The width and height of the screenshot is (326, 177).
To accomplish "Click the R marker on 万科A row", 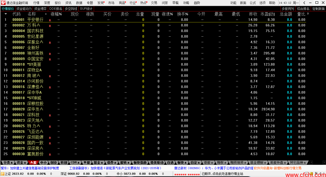I will 50,26.
